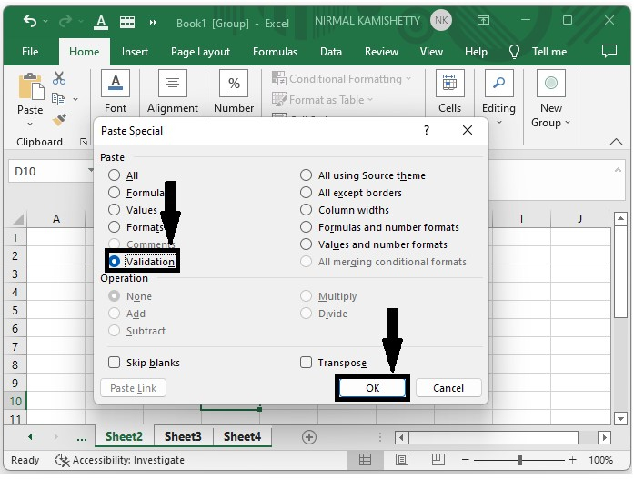Open the Font group icon
The width and height of the screenshot is (634, 479).
tap(116, 84)
